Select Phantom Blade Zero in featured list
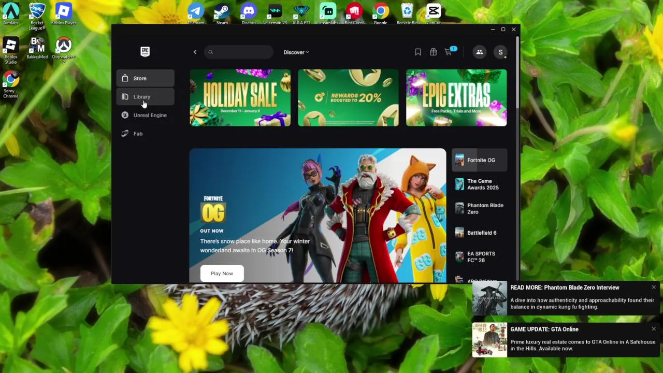The image size is (663, 373). (480, 208)
